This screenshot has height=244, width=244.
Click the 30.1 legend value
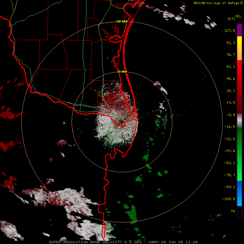(231, 91)
